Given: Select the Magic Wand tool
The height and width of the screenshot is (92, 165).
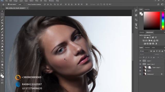Looking at the screenshot, I should pyautogui.click(x=2, y=20).
